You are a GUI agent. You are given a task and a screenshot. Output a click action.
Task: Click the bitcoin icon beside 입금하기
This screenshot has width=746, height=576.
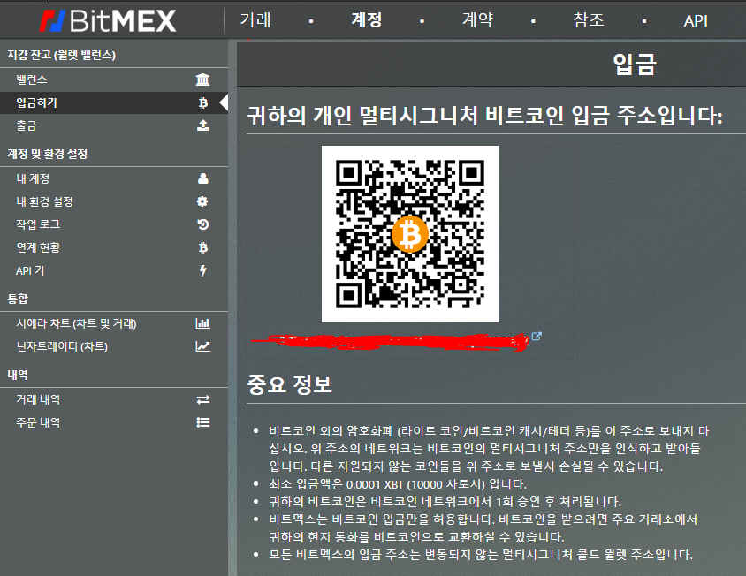click(x=203, y=102)
